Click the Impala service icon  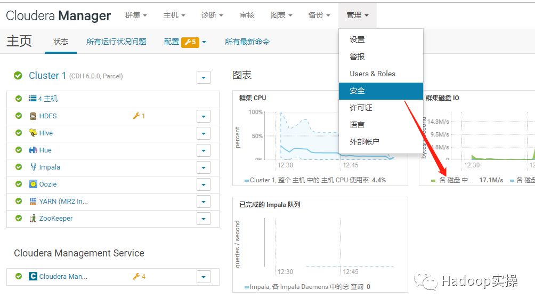pos(33,167)
